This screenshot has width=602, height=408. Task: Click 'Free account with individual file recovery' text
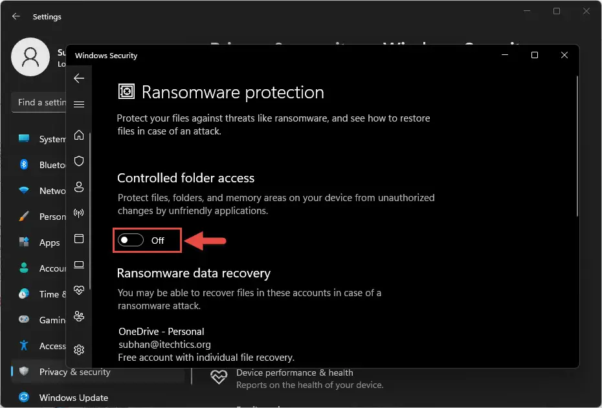coord(206,358)
